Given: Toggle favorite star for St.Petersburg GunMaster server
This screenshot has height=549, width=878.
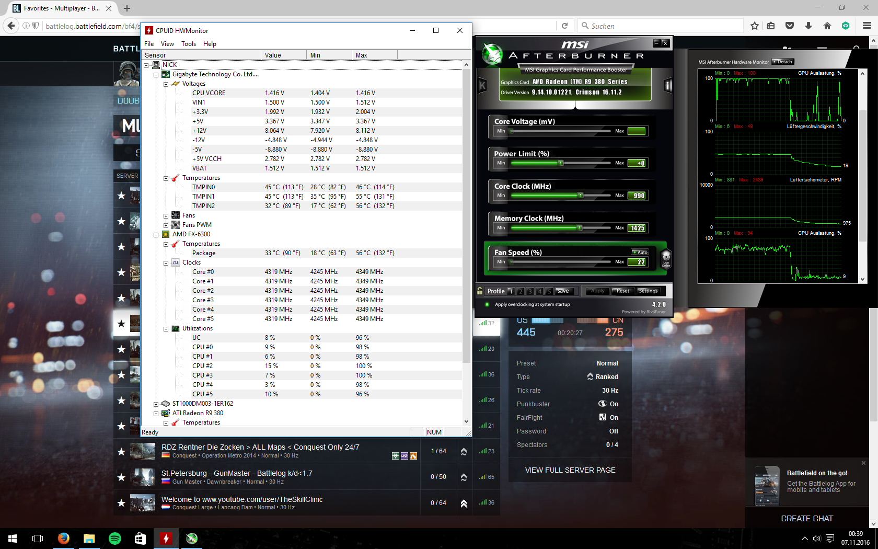Looking at the screenshot, I should click(121, 477).
